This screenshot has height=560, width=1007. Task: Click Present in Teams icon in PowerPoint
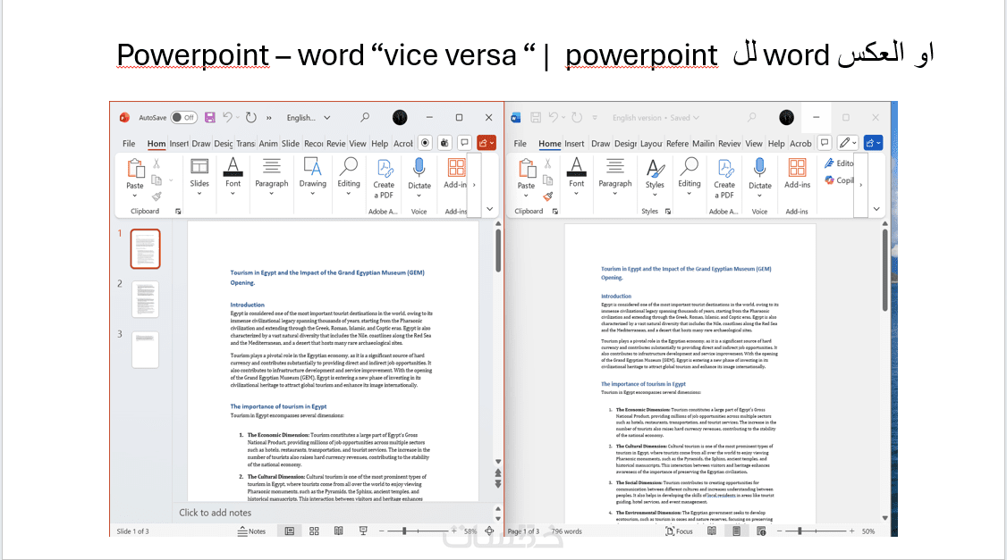(444, 143)
